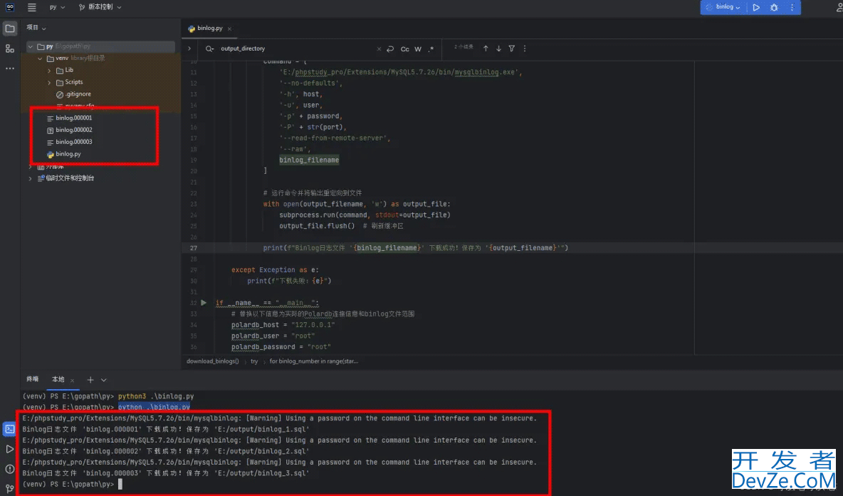Expand the Lib folder
The image size is (843, 496).
pos(49,71)
